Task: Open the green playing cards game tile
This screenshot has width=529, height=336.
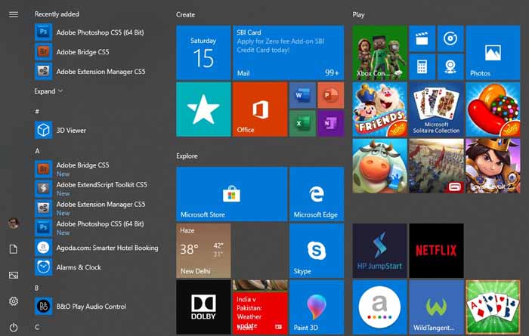Action: 493,307
